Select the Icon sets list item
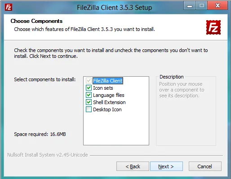The image size is (231, 179). 103,88
